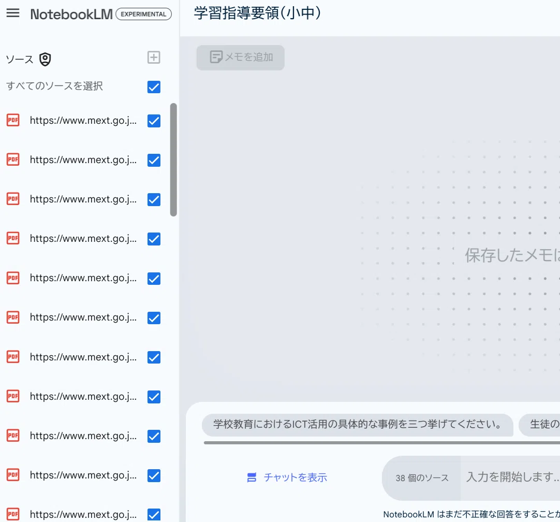Open the source privacy shield icon
560x522 pixels.
(45, 60)
